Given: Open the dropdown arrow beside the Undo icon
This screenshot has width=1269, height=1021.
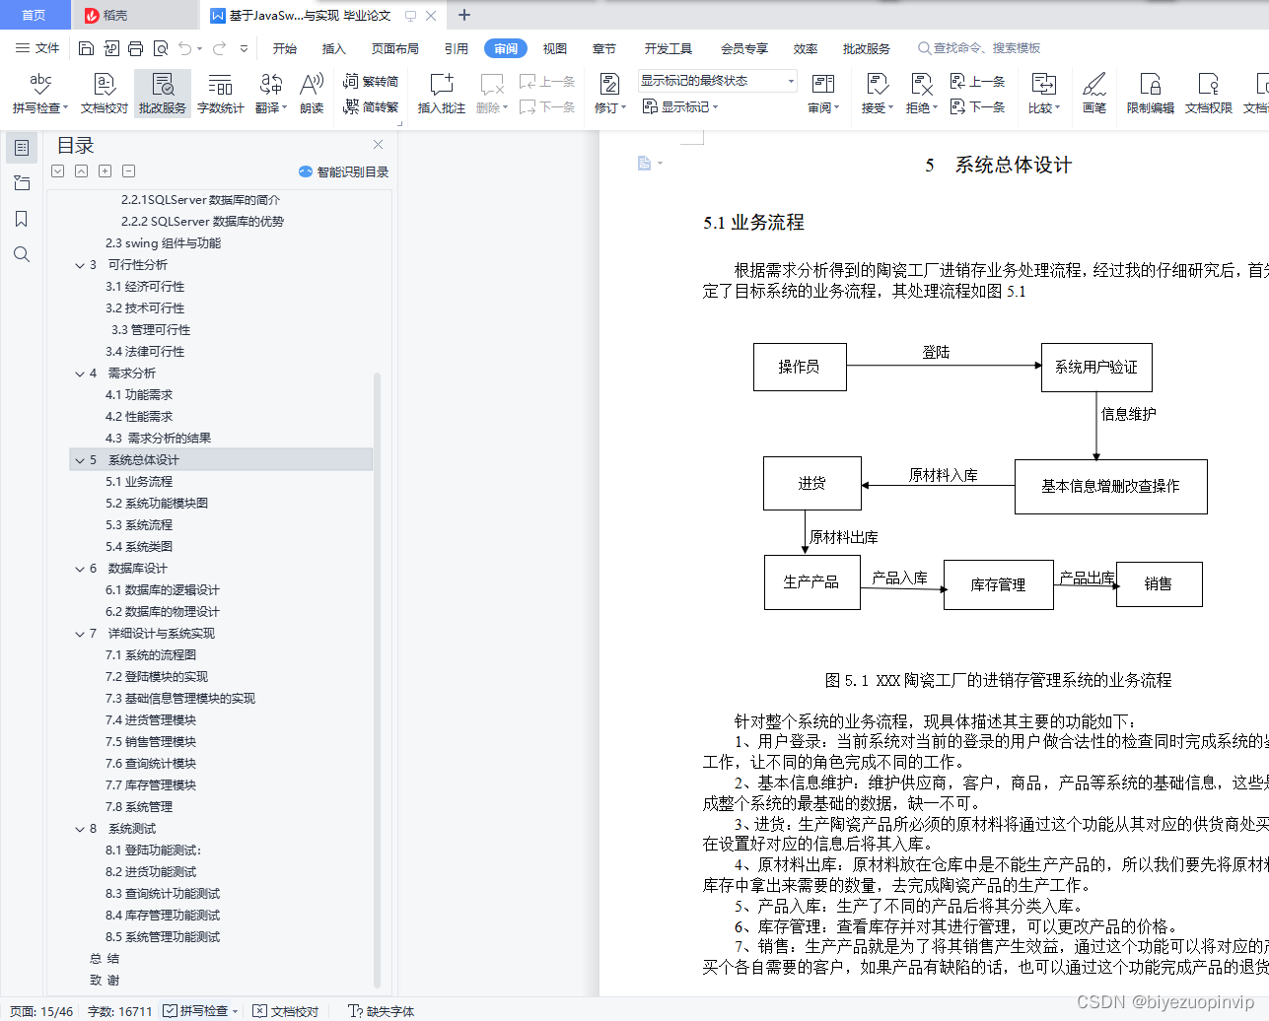Looking at the screenshot, I should point(200,48).
